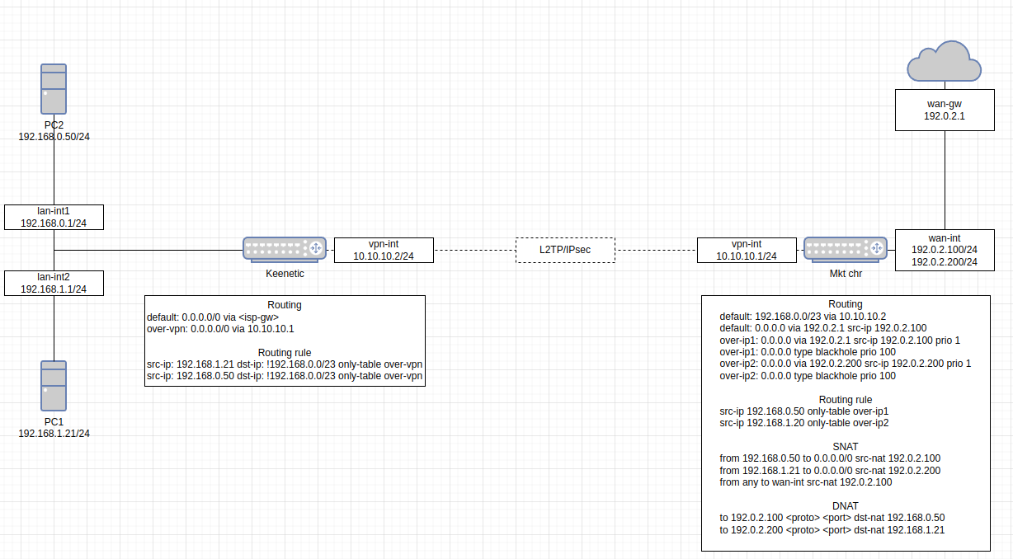Select the lan-int1 192.168.0.1/24 box
The height and width of the screenshot is (559, 1013).
coord(54,217)
